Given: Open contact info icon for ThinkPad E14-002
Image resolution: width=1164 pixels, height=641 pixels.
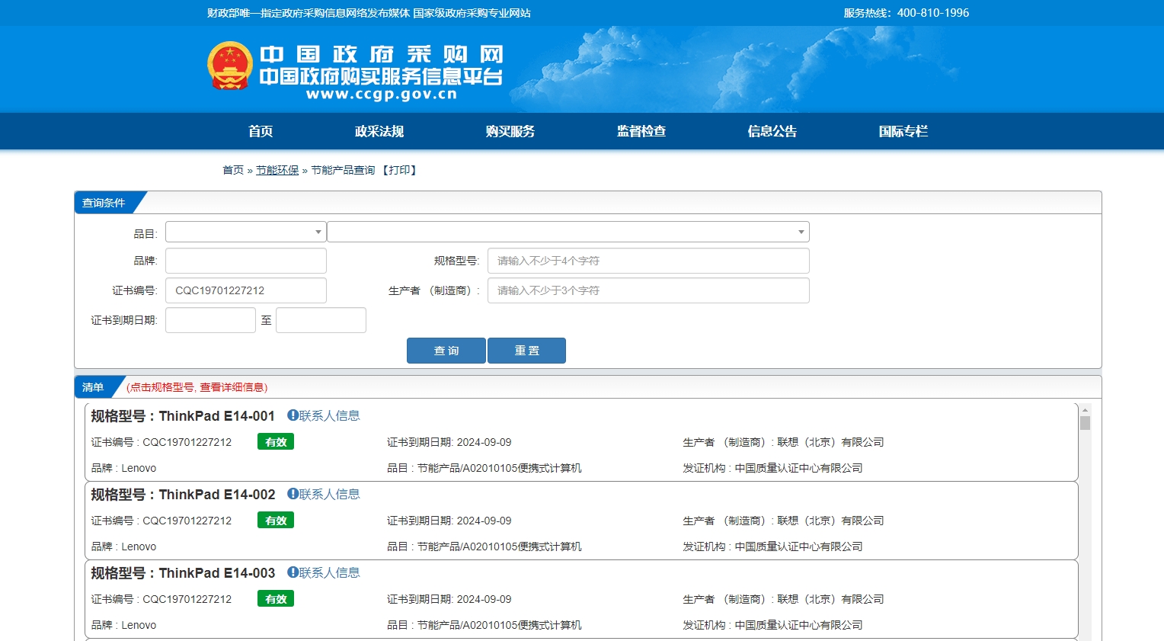Looking at the screenshot, I should click(293, 494).
